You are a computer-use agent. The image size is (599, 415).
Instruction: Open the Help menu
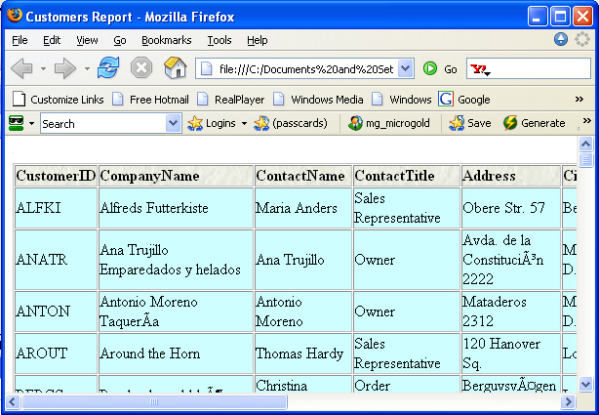point(258,40)
